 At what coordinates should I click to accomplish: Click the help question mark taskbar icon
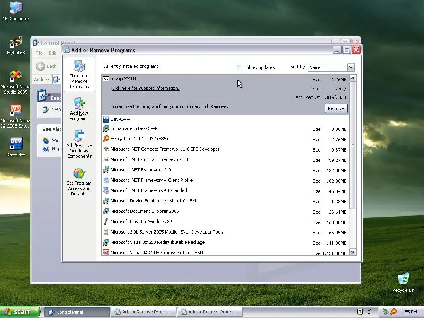click(x=360, y=312)
